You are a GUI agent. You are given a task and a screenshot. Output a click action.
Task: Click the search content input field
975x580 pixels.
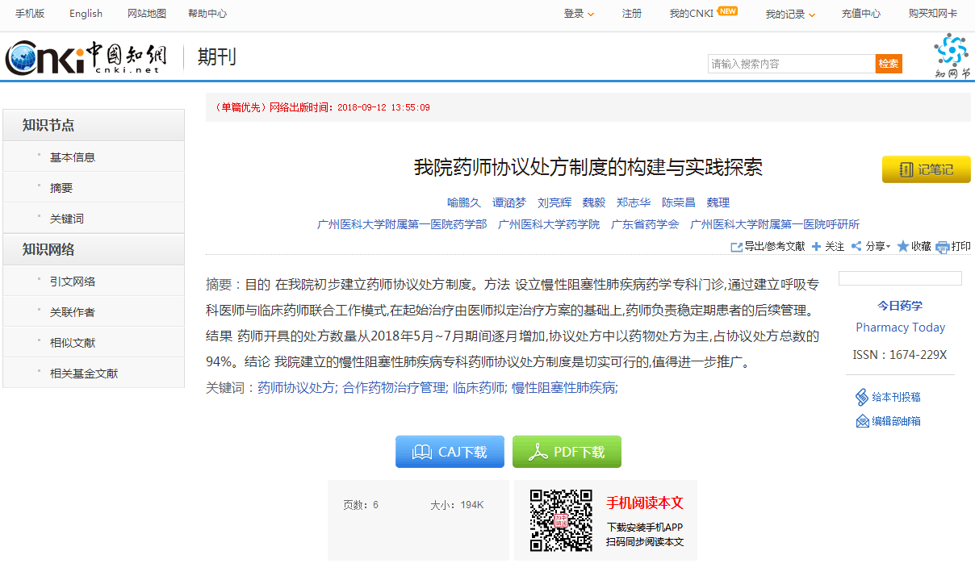[x=791, y=64]
